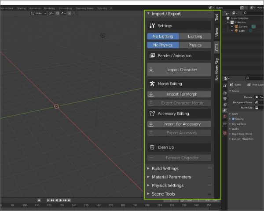Switch to the Rendering workspace tab

[49, 8]
